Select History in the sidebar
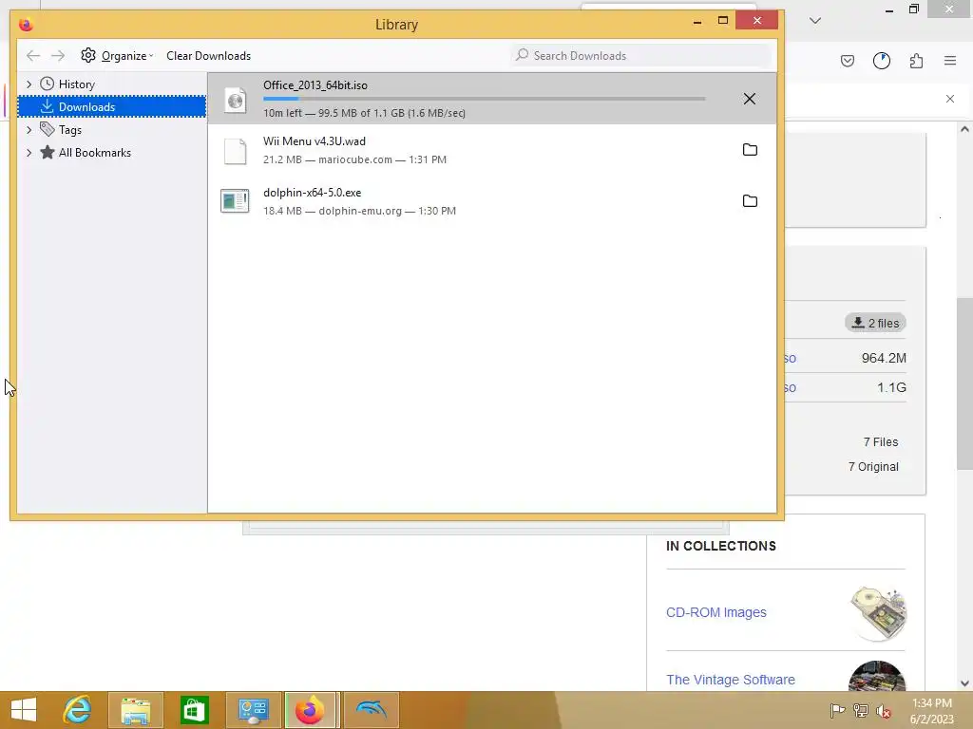Viewport: 973px width, 729px height. coord(76,84)
